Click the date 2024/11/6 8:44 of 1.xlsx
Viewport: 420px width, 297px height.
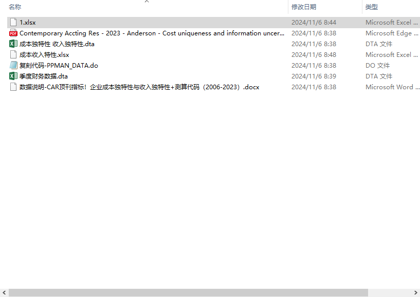tap(314, 23)
